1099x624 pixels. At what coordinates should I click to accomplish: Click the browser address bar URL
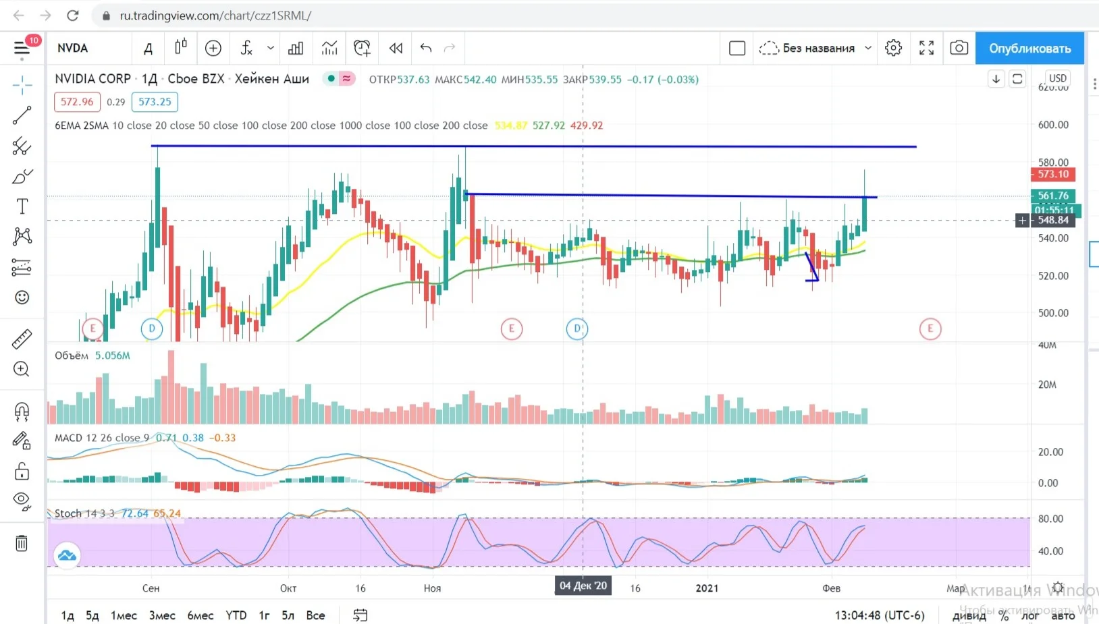tap(215, 16)
